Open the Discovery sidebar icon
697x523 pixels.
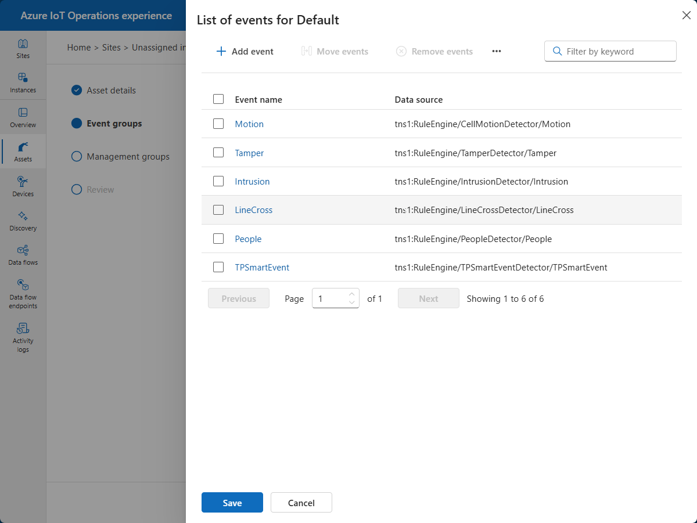(x=23, y=221)
